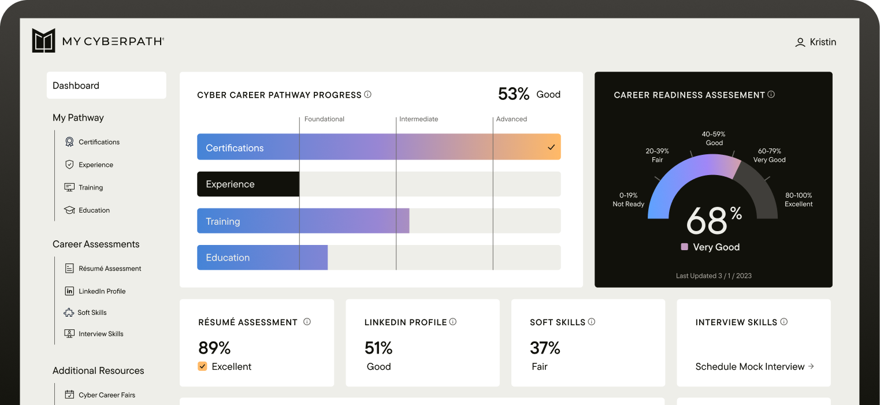Viewport: 880px width, 405px height.
Task: Select the Certifications medal icon in My Pathway
Action: point(69,142)
